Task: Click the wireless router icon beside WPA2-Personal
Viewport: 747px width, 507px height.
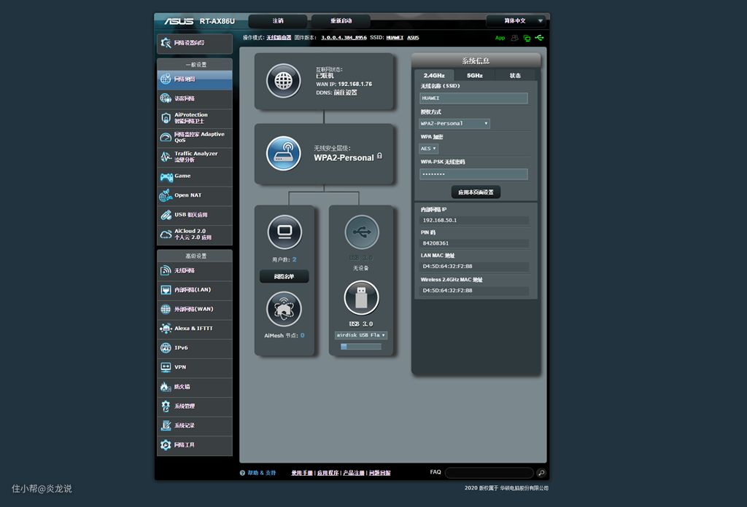Action: tap(283, 153)
